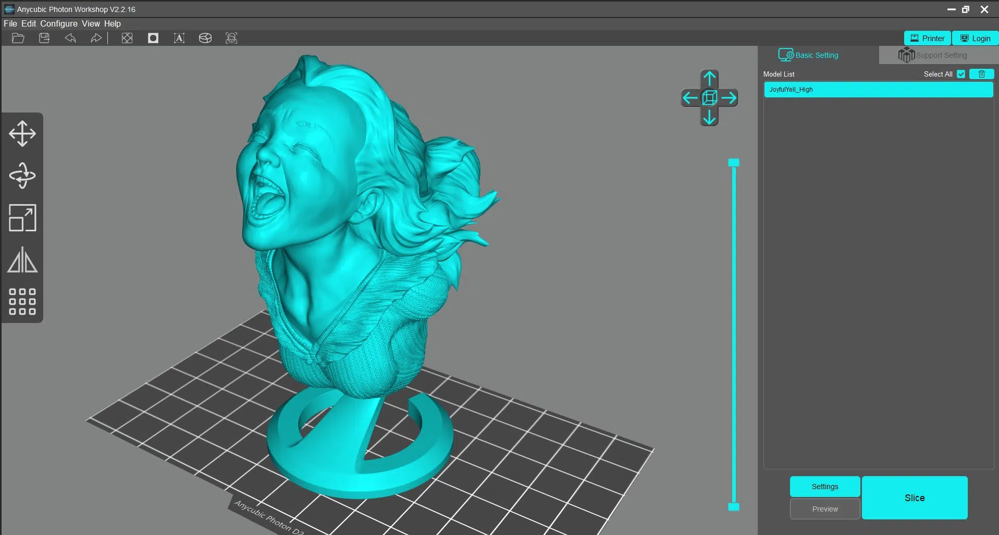Select JoyfulYell_High in the model list
999x535 pixels.
(x=879, y=90)
